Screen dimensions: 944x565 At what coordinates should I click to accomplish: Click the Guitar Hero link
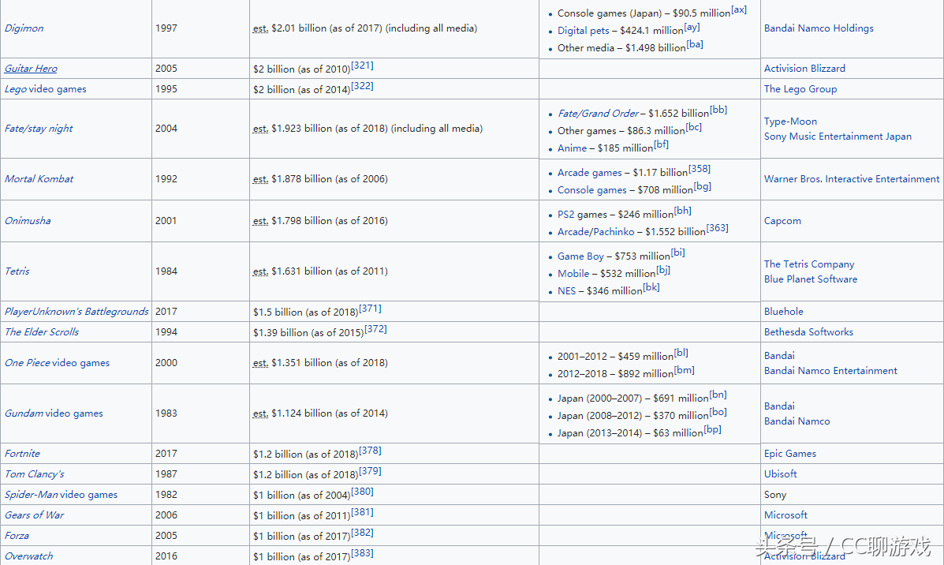click(31, 69)
